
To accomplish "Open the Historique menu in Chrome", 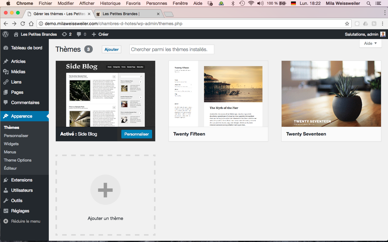I will [110, 3].
